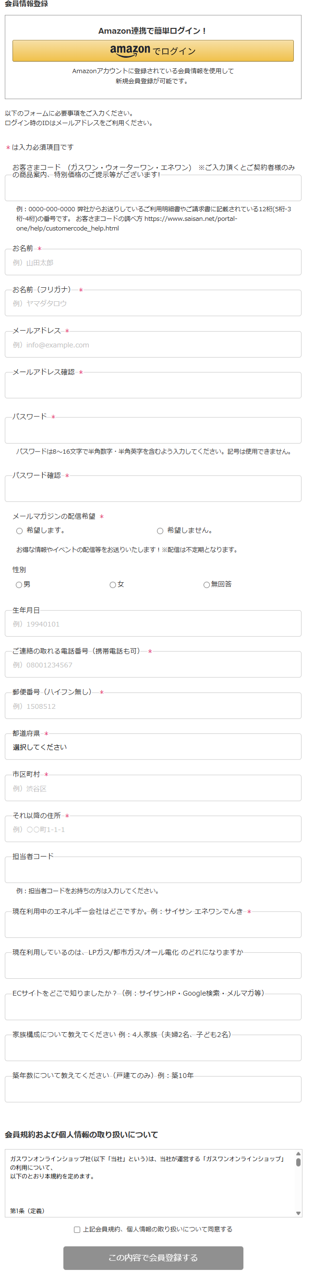The height and width of the screenshot is (1282, 314).
Task: Select 希望します newsletter radio button
Action: pyautogui.click(x=19, y=531)
